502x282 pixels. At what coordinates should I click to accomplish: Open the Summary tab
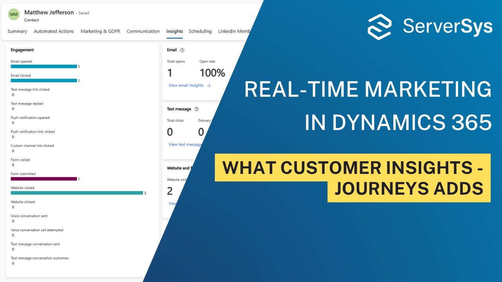coord(17,31)
